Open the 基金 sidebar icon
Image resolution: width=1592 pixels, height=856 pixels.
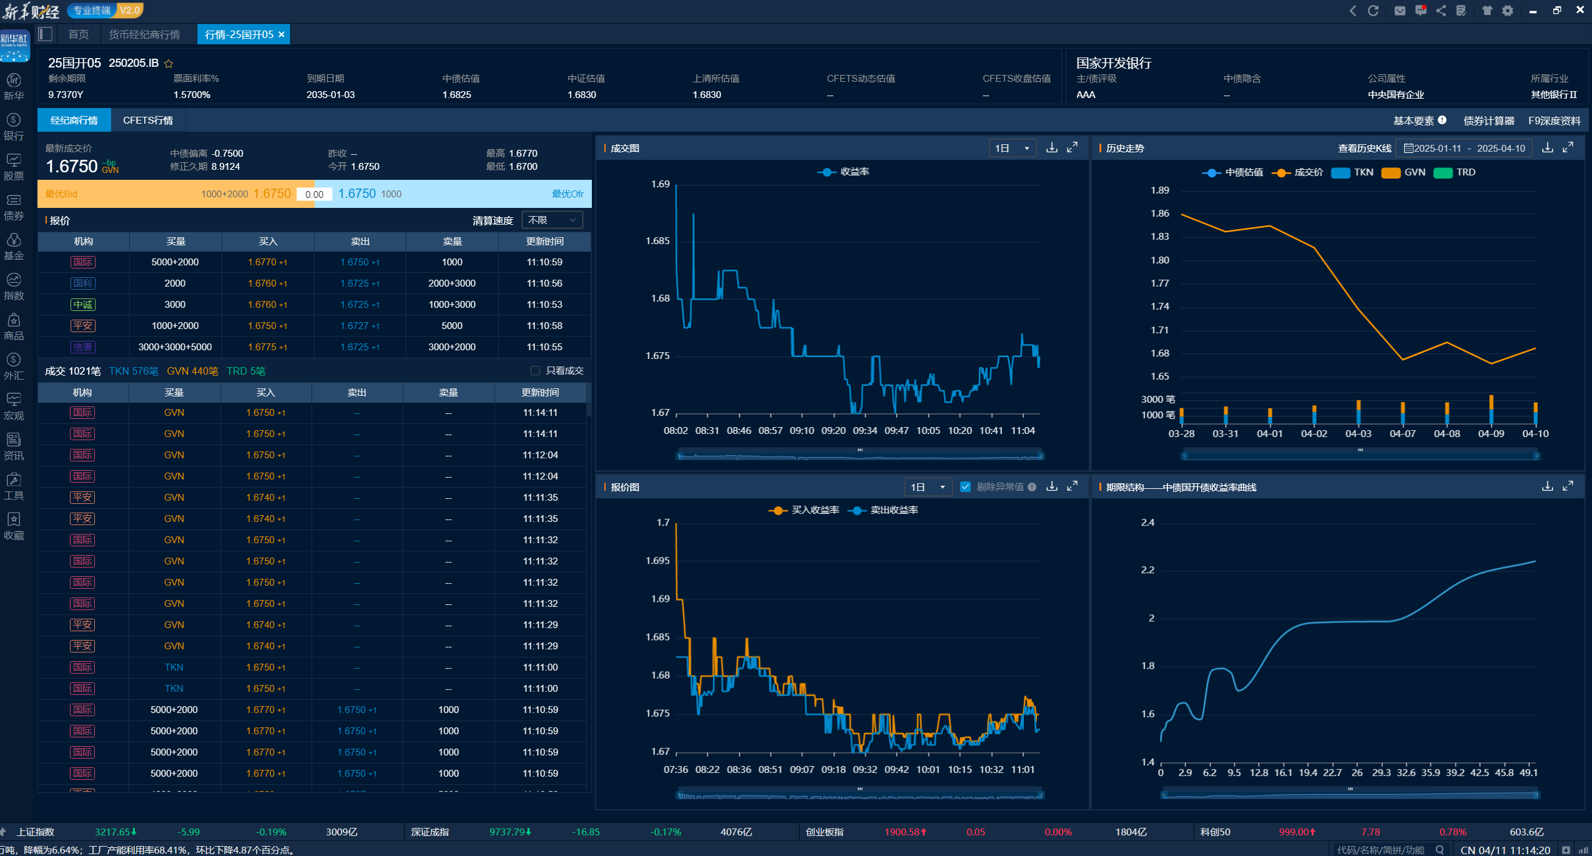14,247
